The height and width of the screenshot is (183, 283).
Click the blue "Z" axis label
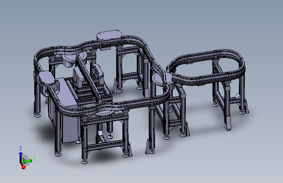coord(21,148)
